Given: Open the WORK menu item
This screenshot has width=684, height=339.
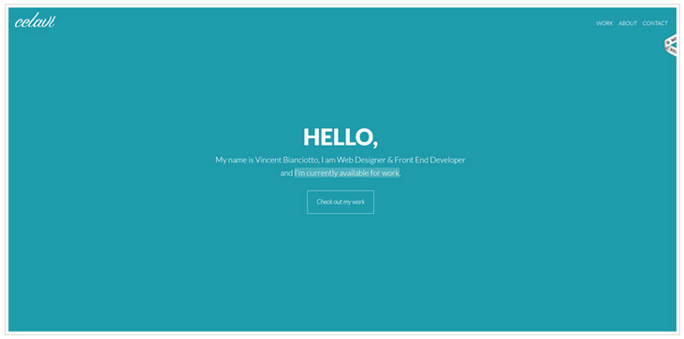Looking at the screenshot, I should point(604,23).
